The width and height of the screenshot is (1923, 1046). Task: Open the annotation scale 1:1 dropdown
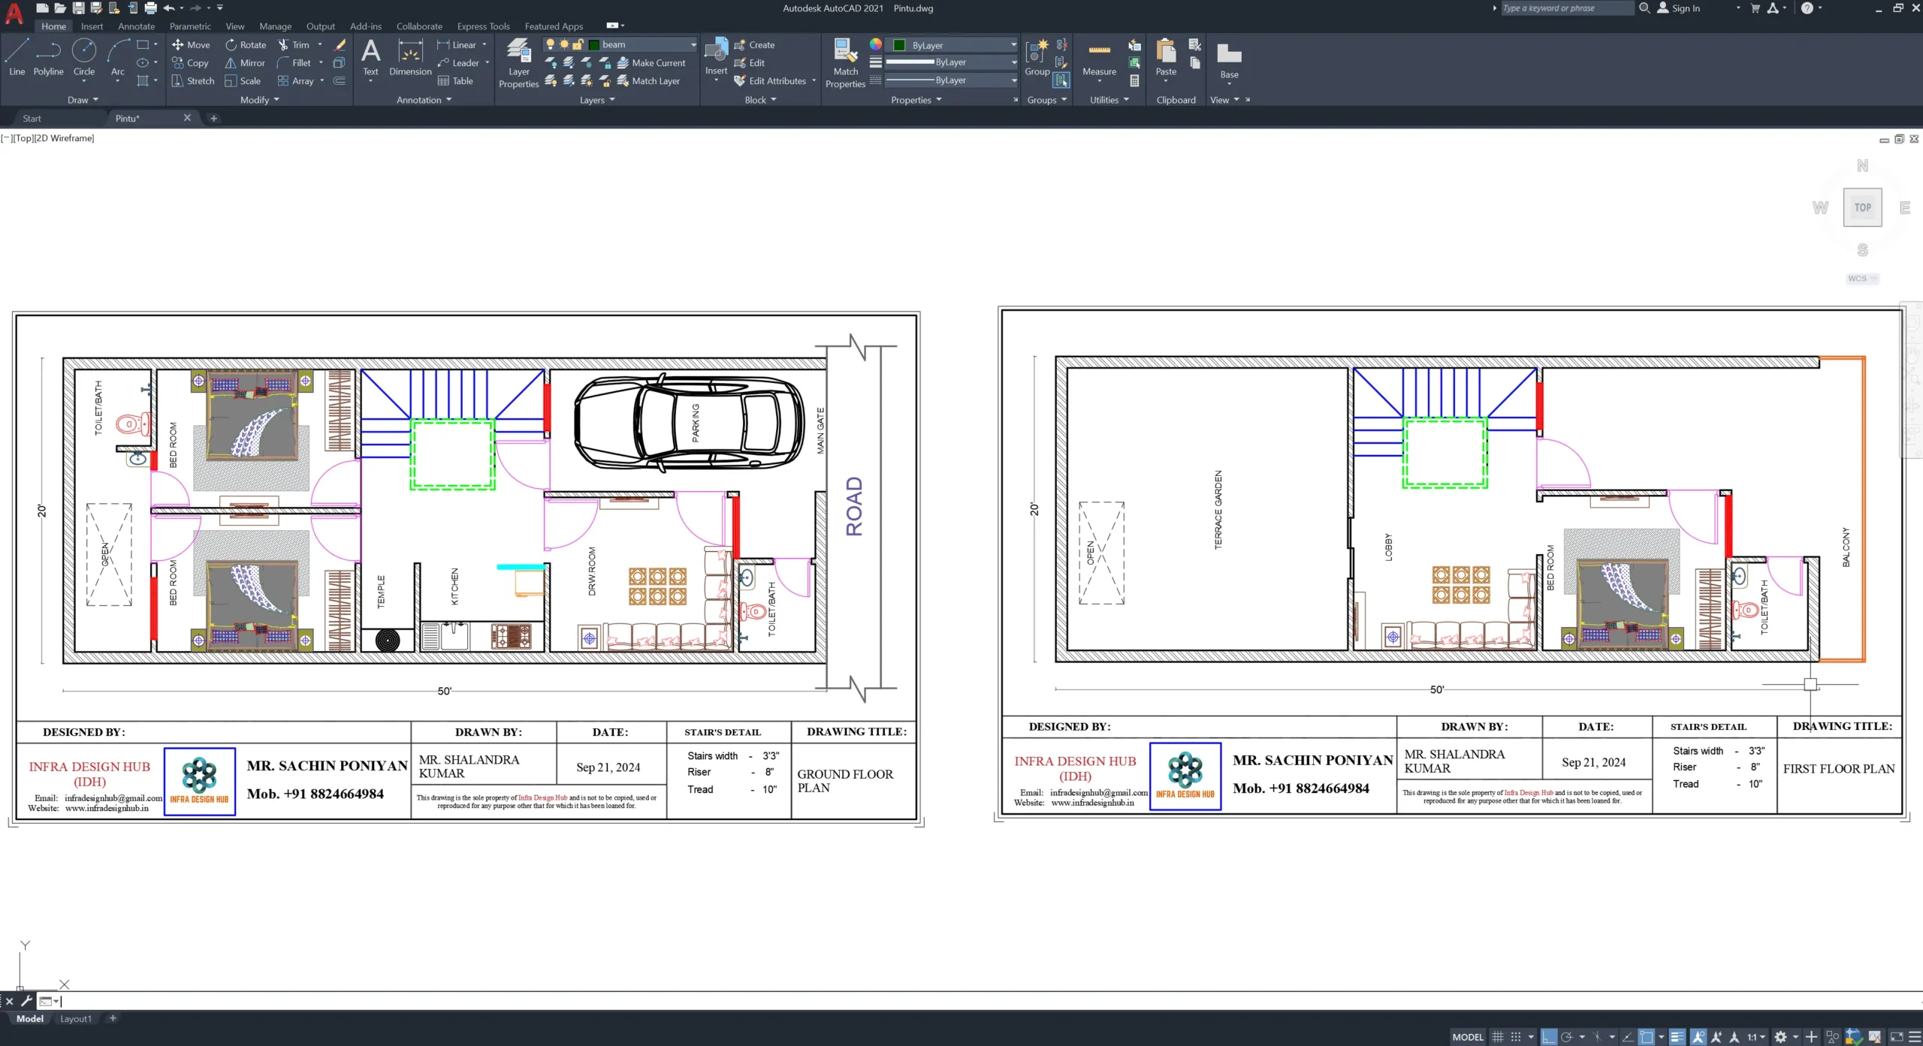[x=1756, y=1037]
